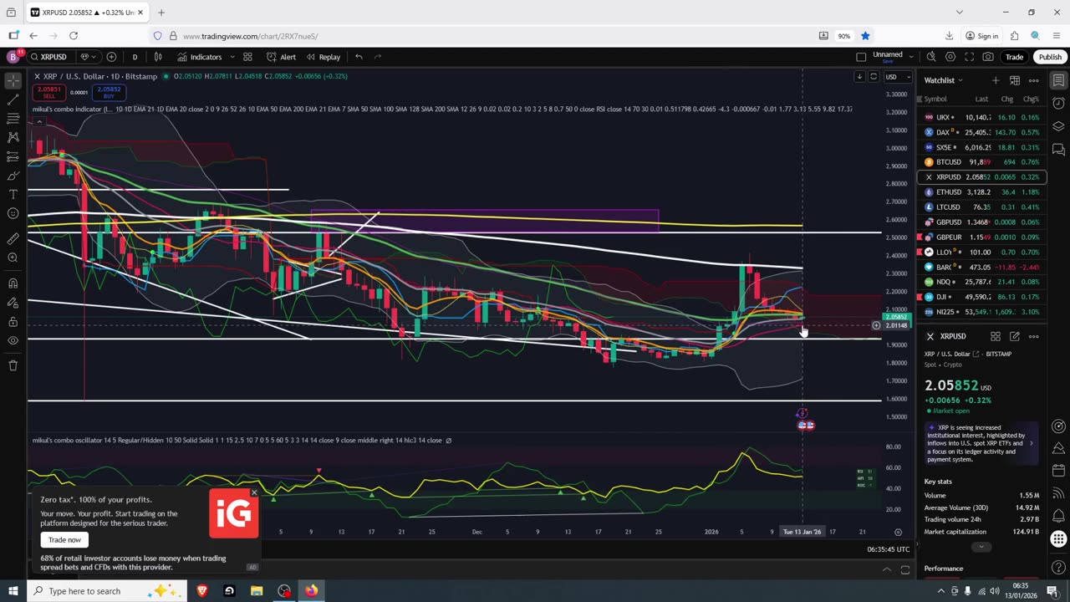This screenshot has height=602, width=1070.
Task: Select NI225 in the watchlist
Action: (982, 312)
